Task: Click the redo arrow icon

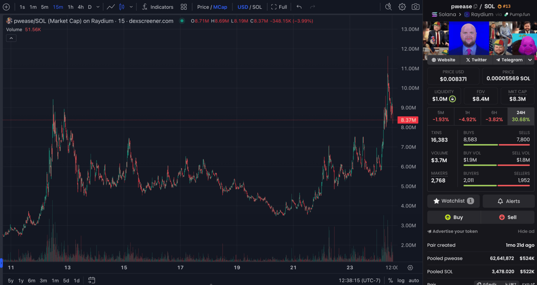Action: [313, 7]
